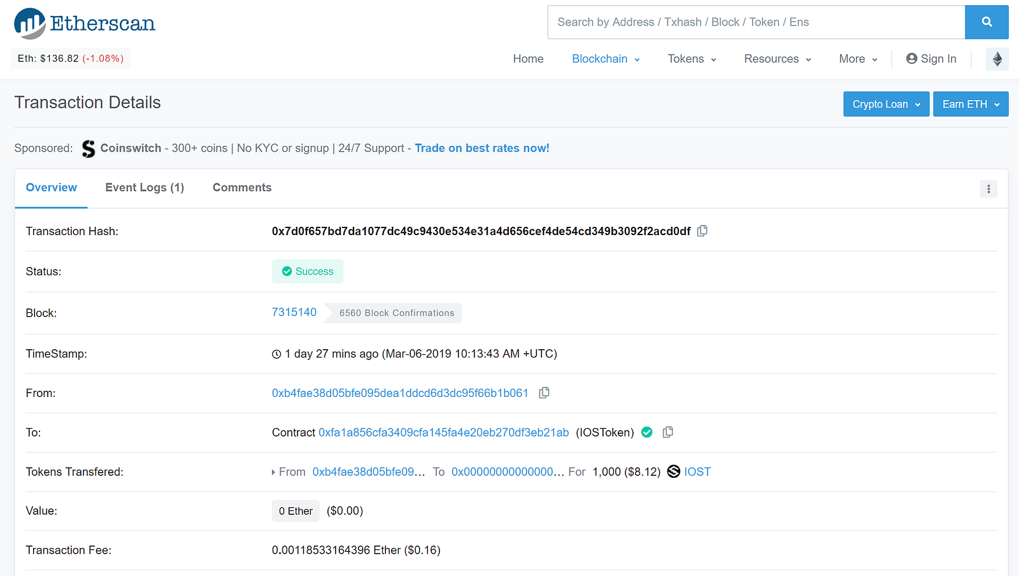Open the Tokens dropdown menu
The image size is (1019, 576).
click(x=692, y=59)
